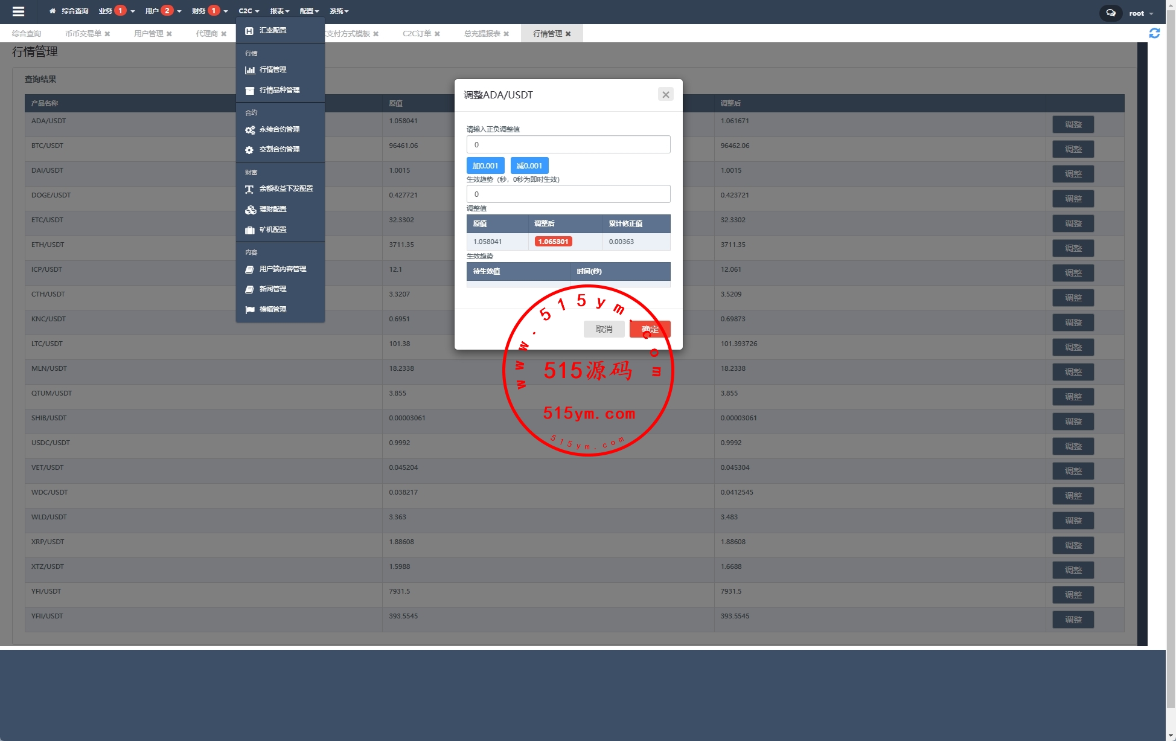Click the 横幅管理 flag icon
This screenshot has width=1176, height=741.
coord(249,310)
